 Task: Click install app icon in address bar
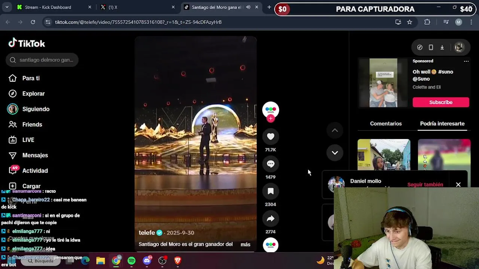coord(398,22)
